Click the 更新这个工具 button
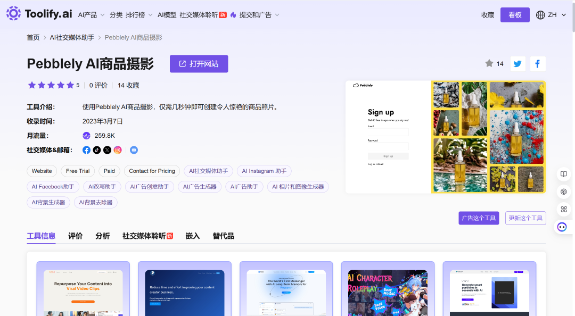This screenshot has height=316, width=575. click(525, 218)
